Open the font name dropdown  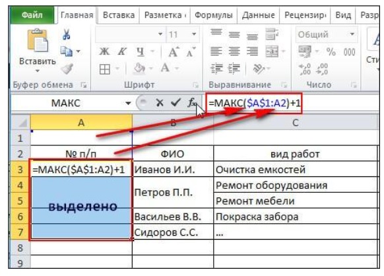[160, 34]
